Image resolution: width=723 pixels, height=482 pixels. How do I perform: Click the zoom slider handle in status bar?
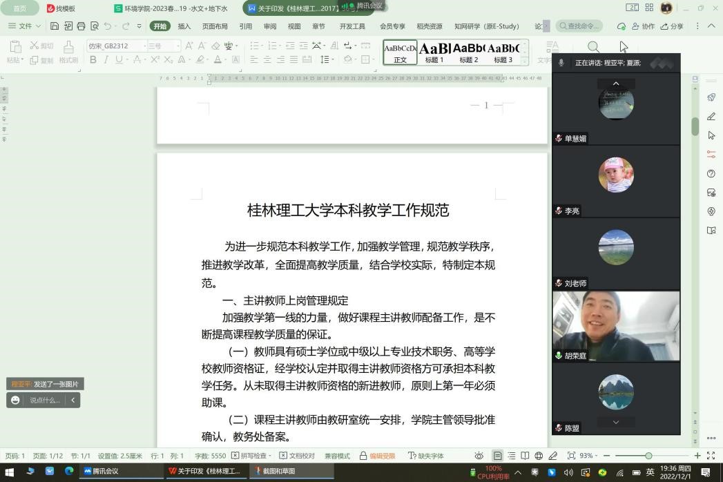[x=648, y=456]
